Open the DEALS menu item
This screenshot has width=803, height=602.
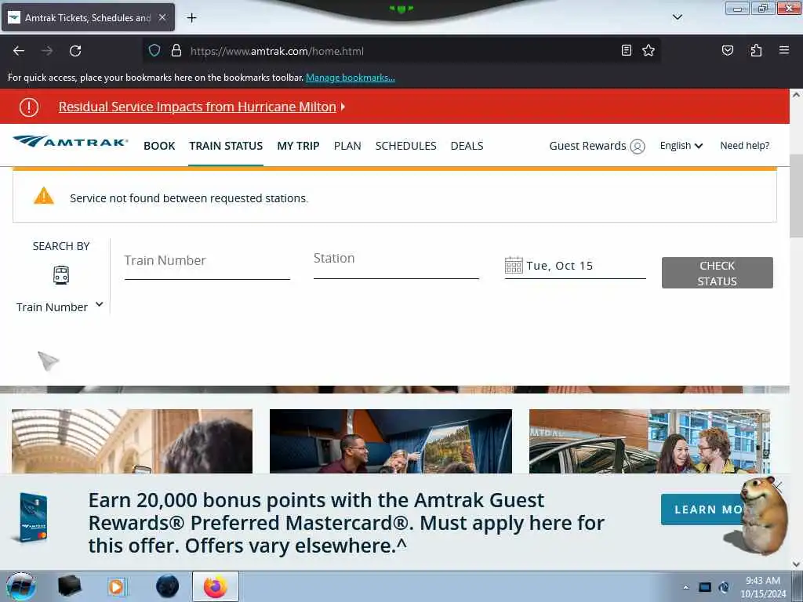(467, 146)
